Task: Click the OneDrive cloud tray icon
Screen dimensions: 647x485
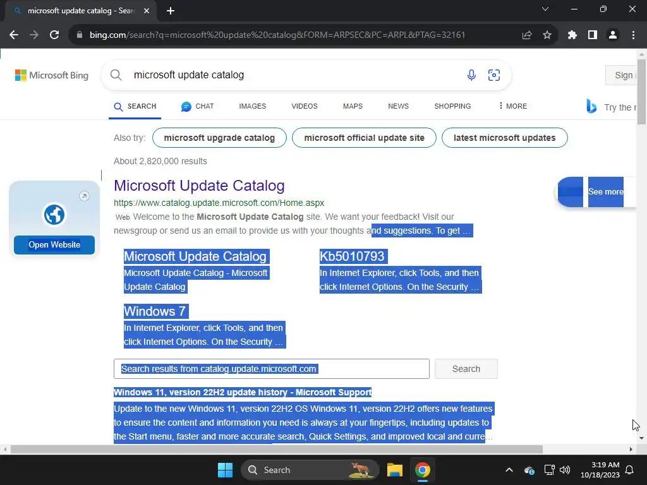Action: pos(529,470)
